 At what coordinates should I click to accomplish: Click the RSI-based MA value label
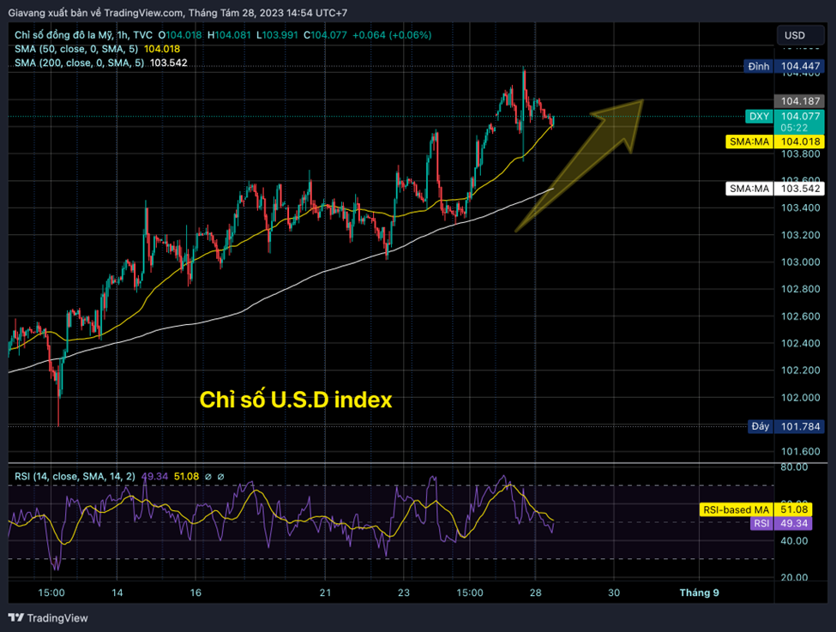pyautogui.click(x=736, y=509)
